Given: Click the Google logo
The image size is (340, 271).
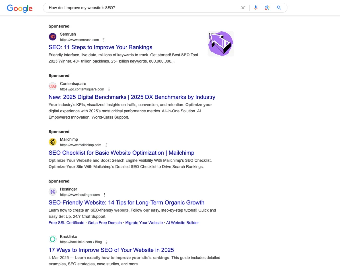Looking at the screenshot, I should click(x=20, y=8).
